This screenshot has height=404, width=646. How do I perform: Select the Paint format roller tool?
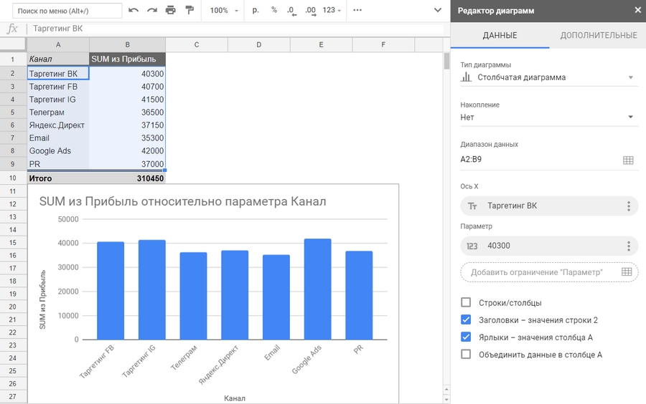(x=189, y=11)
